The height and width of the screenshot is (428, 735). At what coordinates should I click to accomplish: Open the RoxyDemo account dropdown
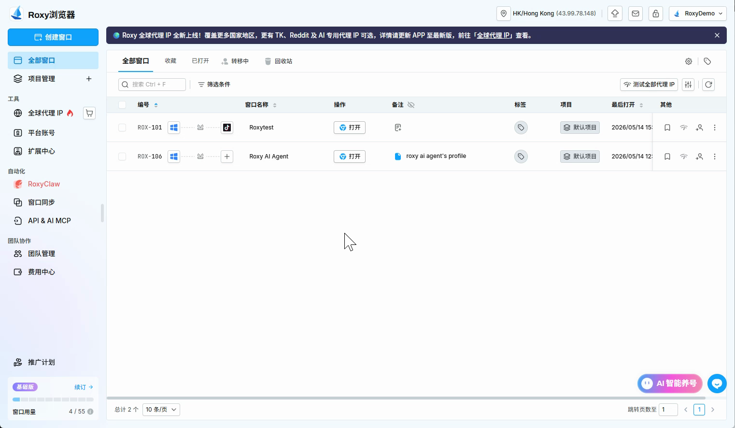[698, 14]
